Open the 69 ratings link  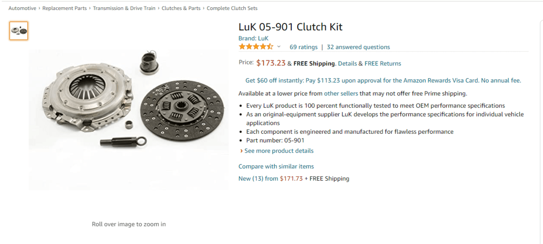pos(304,47)
